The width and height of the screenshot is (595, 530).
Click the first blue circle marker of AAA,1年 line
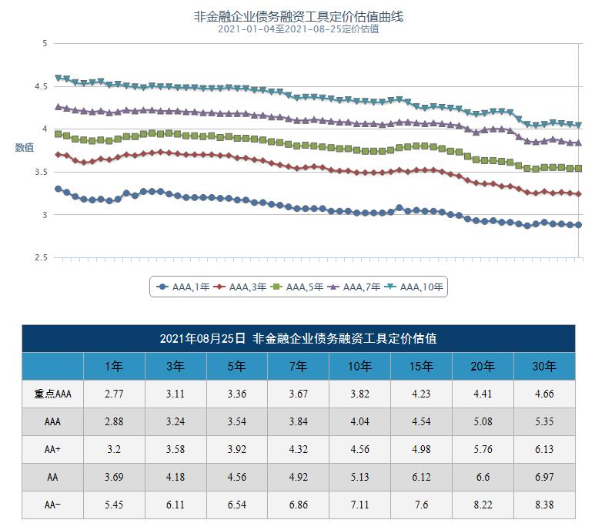coord(58,189)
